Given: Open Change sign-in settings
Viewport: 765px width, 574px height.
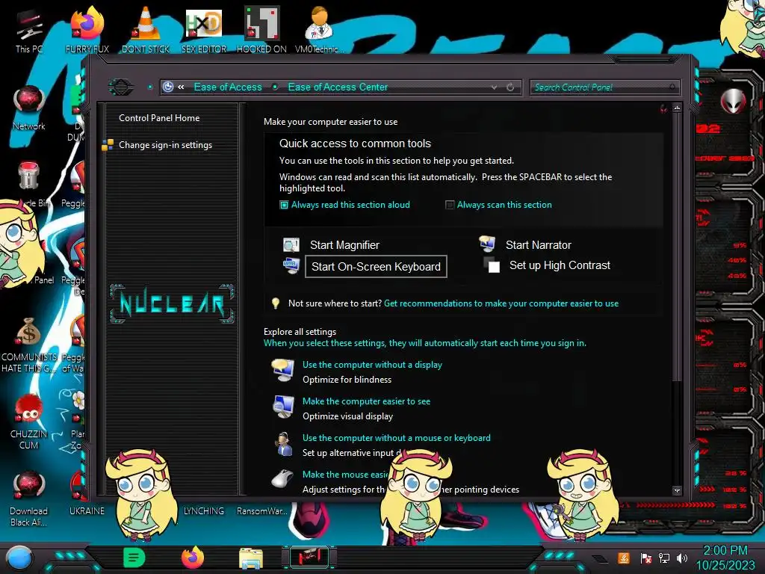Looking at the screenshot, I should point(165,145).
